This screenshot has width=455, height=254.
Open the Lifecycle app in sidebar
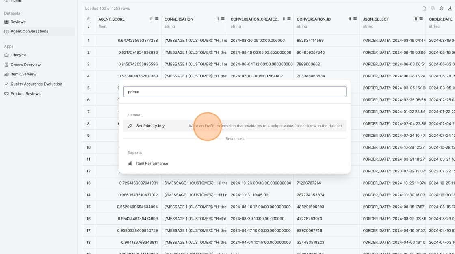click(x=18, y=55)
